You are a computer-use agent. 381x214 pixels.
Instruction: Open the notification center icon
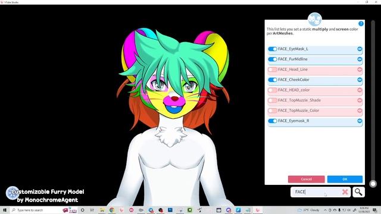374,210
